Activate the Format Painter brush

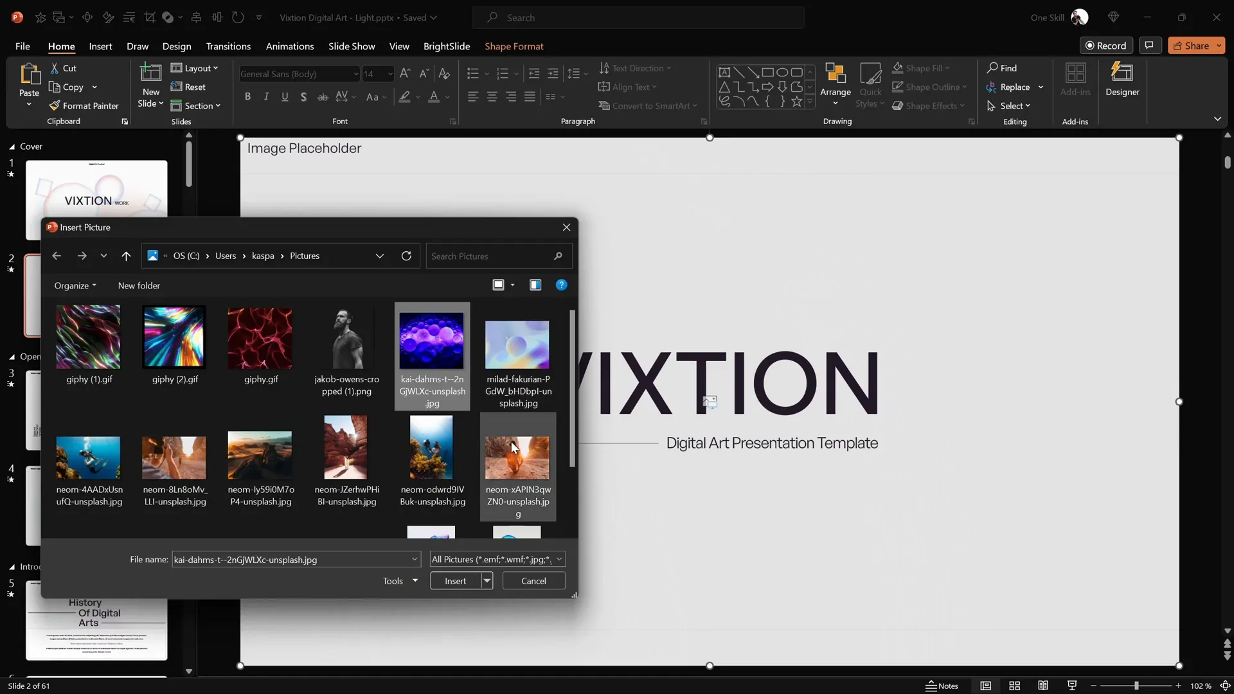tap(84, 106)
